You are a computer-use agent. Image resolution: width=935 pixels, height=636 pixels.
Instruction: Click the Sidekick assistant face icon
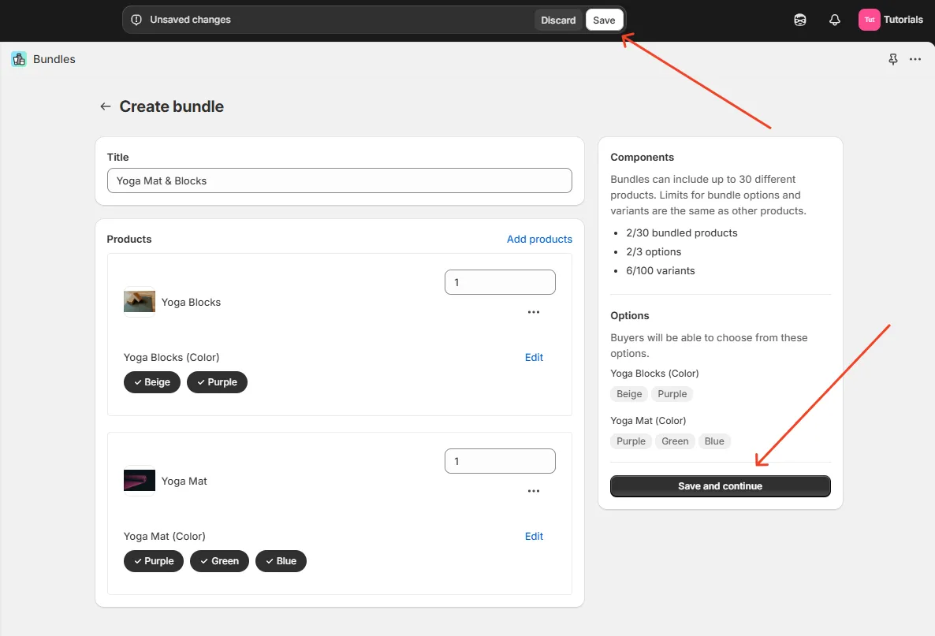[800, 20]
